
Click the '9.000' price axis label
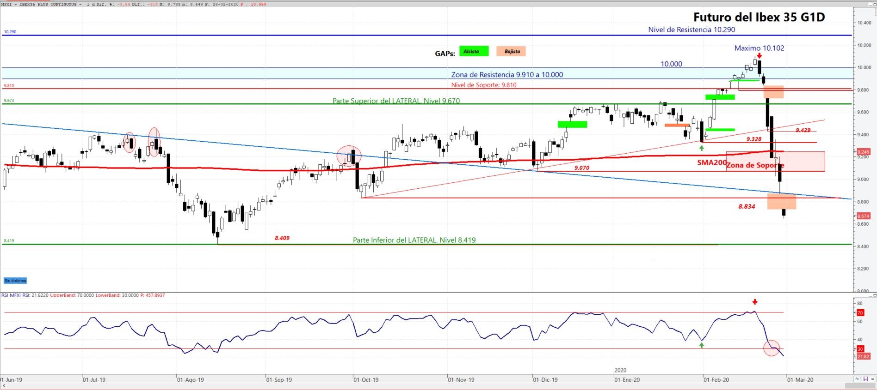click(863, 180)
